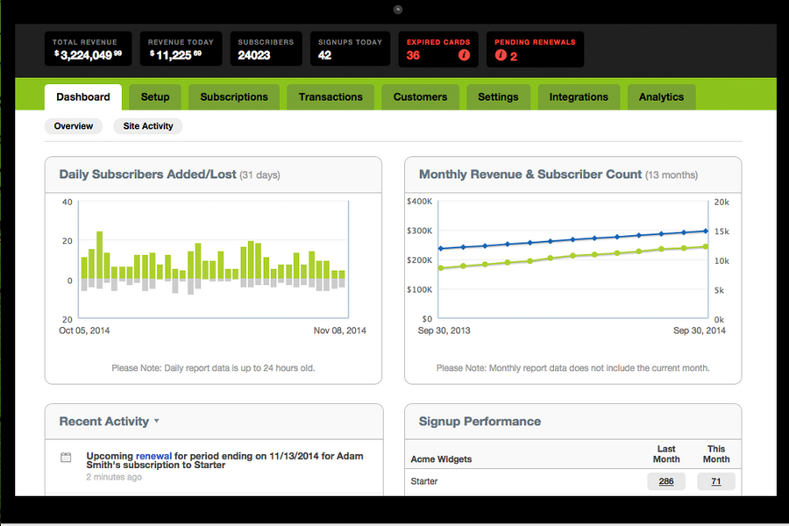The image size is (789, 526).
Task: Open the Dashboard tab
Action: coord(83,96)
